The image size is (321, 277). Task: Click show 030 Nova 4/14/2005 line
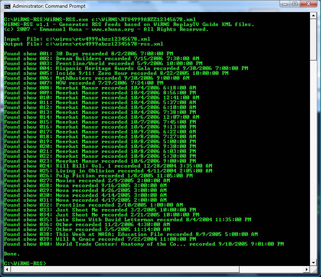click(85, 195)
